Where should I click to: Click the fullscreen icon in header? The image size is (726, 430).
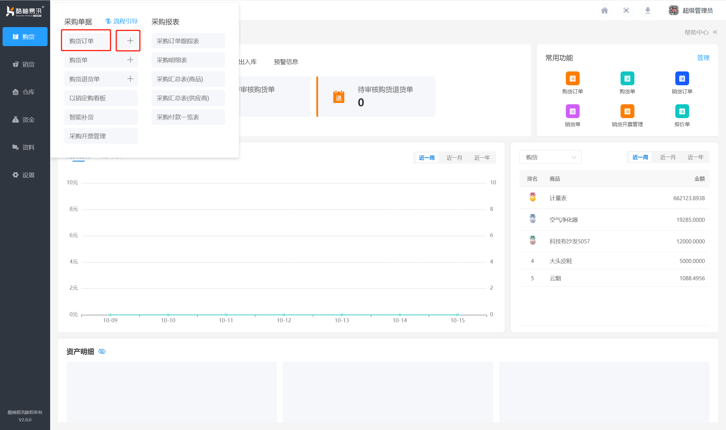click(x=626, y=11)
